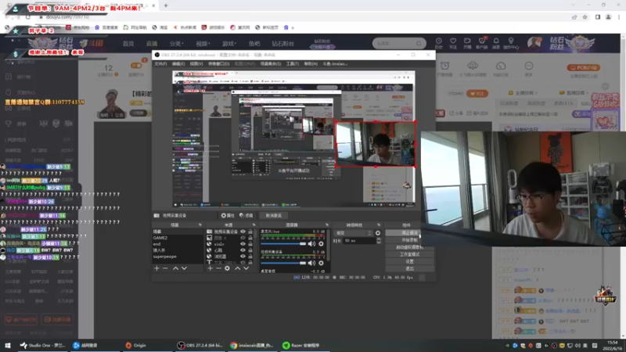The height and width of the screenshot is (352, 626).
Task: Toggle visibility eye of 视频采集设备 source
Action: coord(243,232)
